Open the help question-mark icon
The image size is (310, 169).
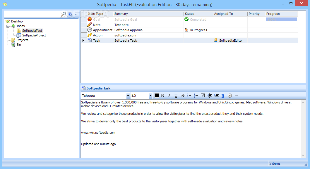click(x=70, y=14)
